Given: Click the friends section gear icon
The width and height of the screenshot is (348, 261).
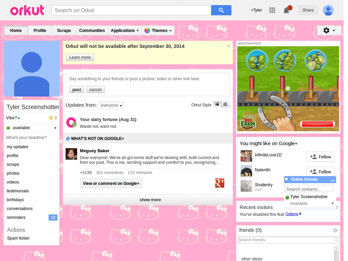Looking at the screenshot, I should pyautogui.click(x=335, y=230).
